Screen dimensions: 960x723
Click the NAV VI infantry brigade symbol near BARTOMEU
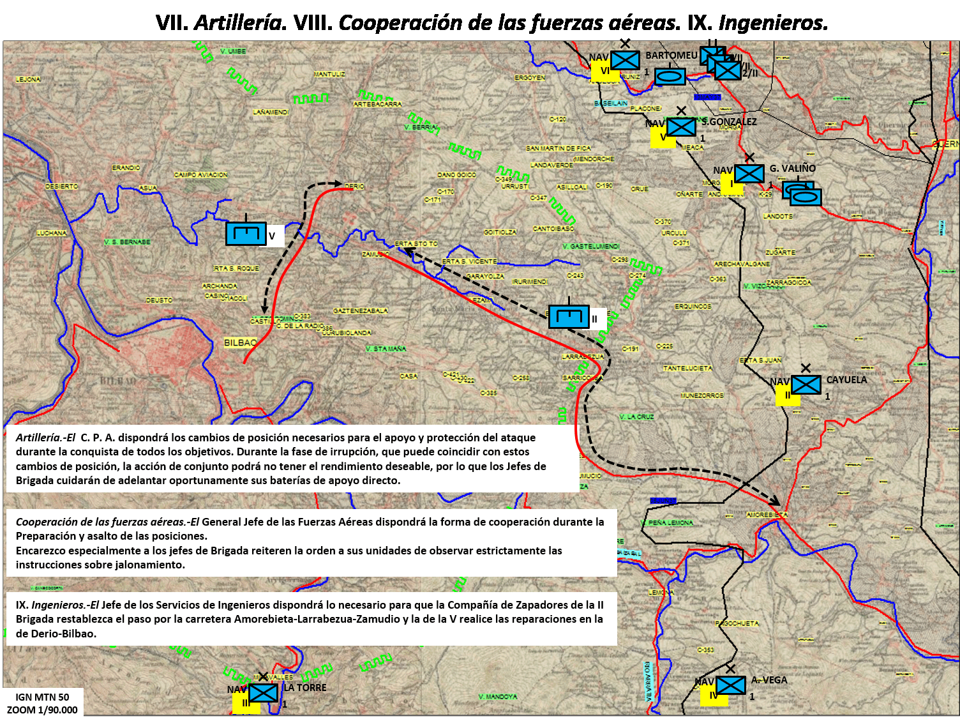(625, 60)
